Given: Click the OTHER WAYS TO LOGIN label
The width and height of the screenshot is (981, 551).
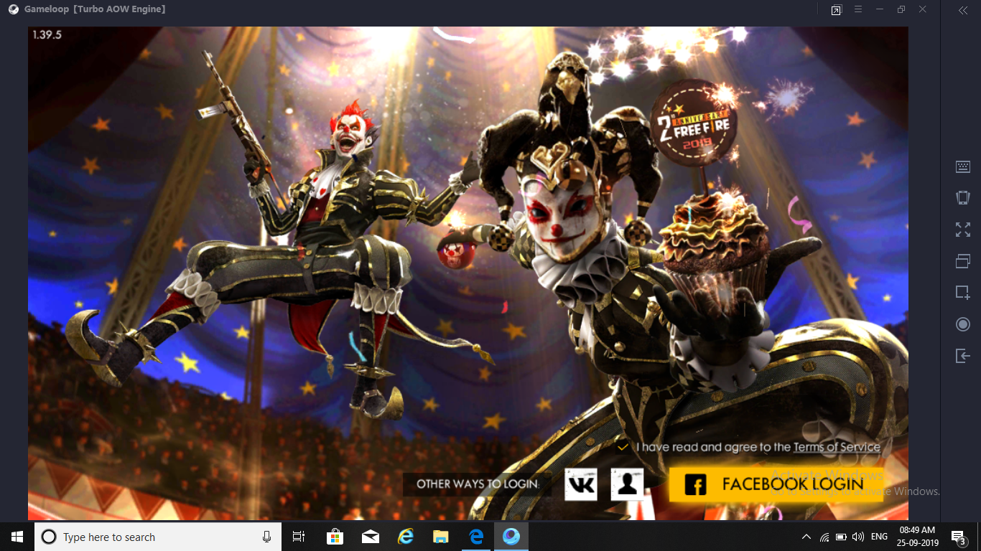Looking at the screenshot, I should click(477, 484).
